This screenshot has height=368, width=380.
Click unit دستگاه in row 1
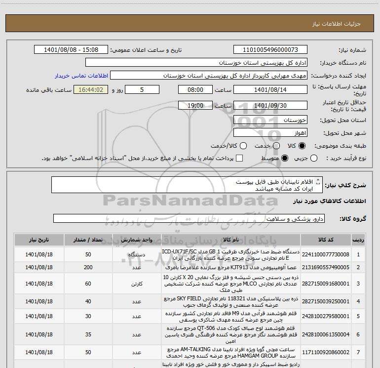pos(137,255)
